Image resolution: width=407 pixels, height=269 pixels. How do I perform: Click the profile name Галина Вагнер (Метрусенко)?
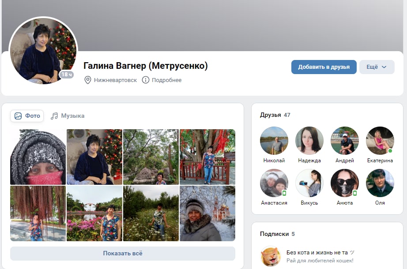(146, 66)
